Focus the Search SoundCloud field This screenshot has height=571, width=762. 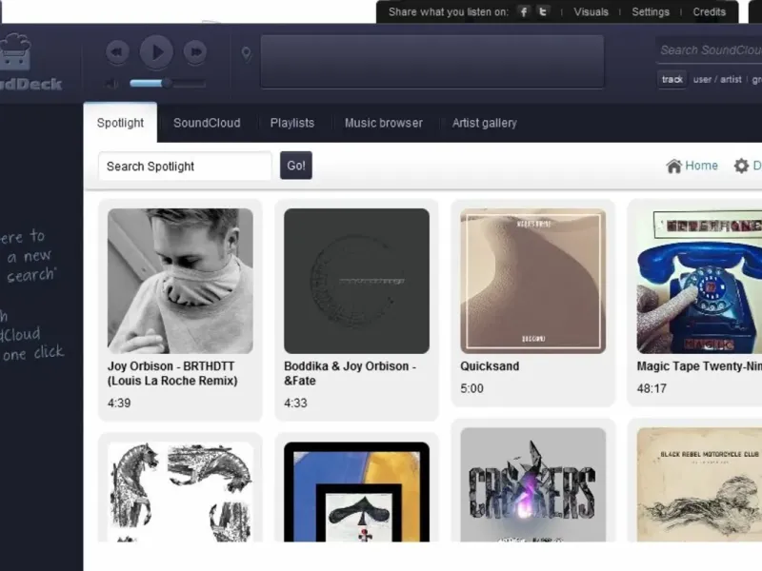click(709, 50)
